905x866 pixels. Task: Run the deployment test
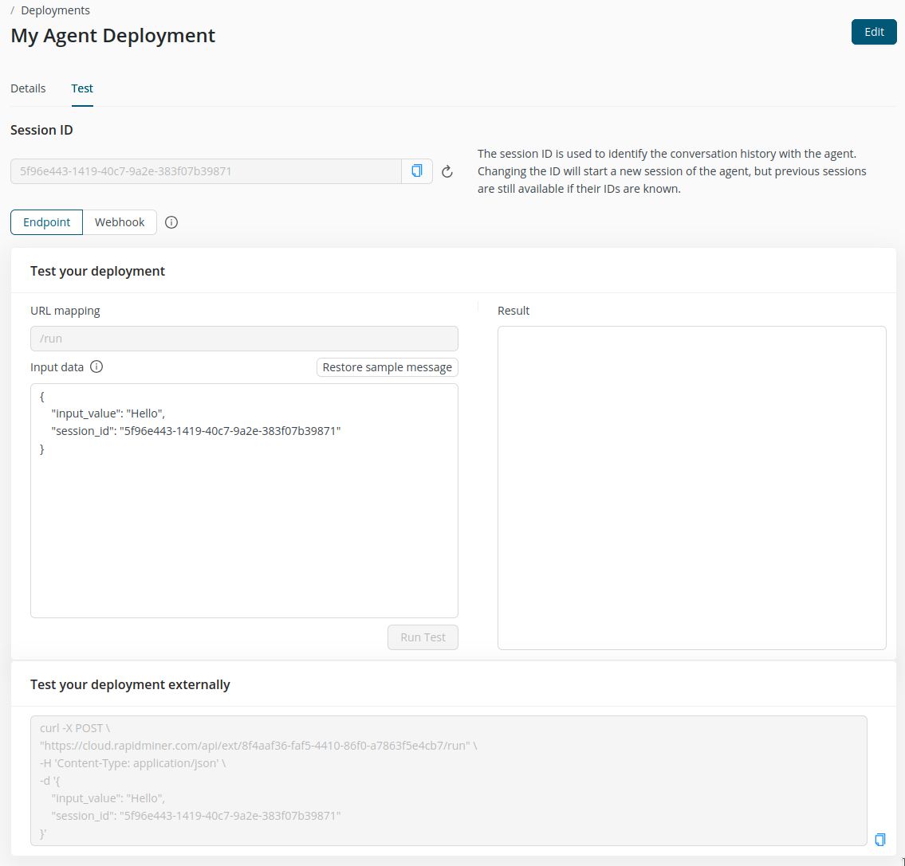(423, 637)
